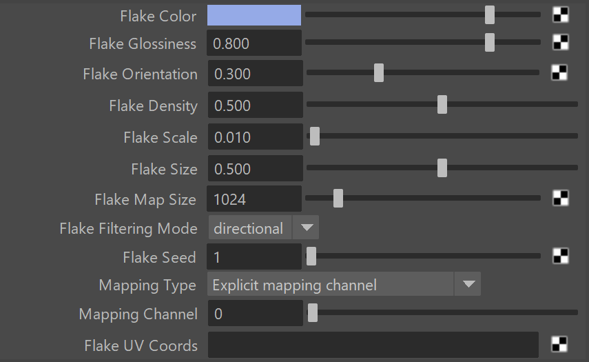Open Flake Orientation texture connection icon
The height and width of the screenshot is (362, 589).
[559, 73]
